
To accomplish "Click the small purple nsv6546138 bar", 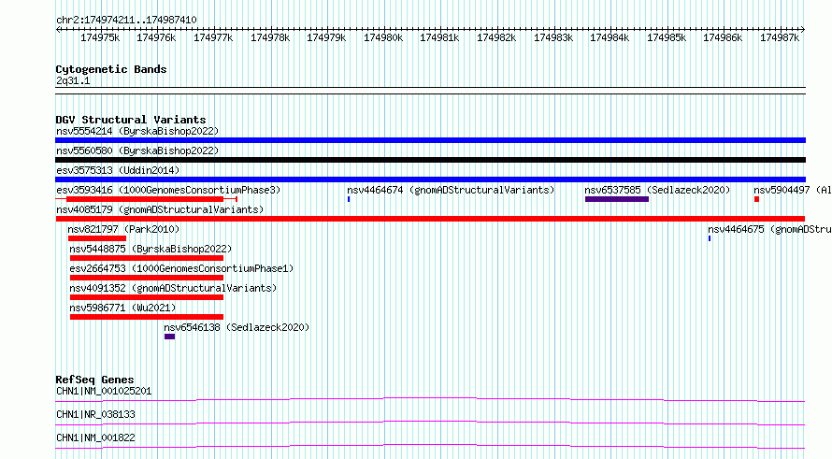I will click(170, 337).
